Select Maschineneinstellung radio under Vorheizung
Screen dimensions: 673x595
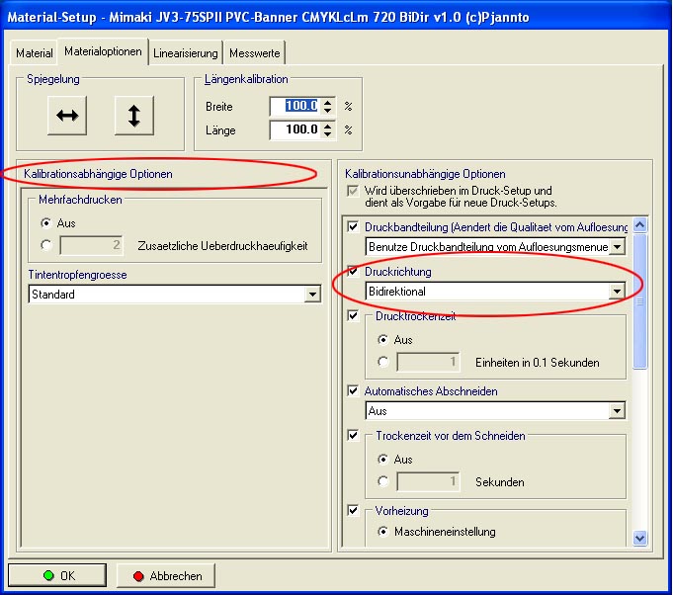[382, 532]
